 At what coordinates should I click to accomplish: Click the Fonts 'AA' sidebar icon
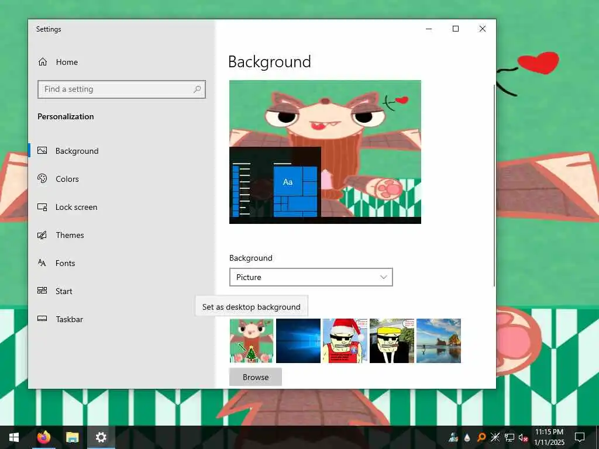coord(42,263)
